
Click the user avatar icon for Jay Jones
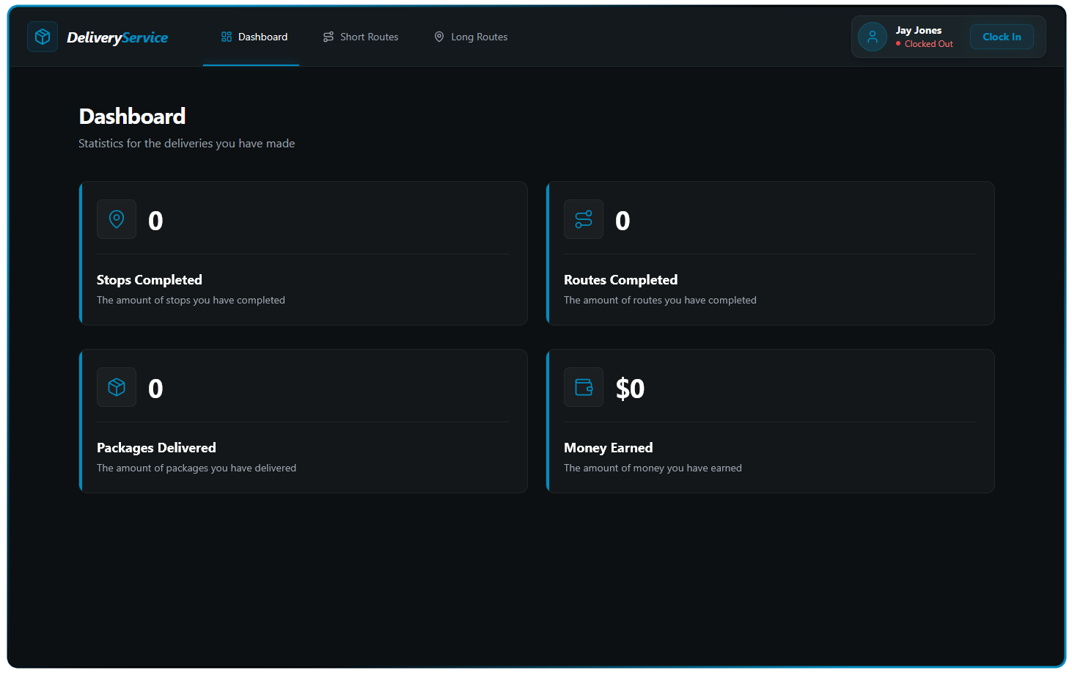tap(873, 37)
